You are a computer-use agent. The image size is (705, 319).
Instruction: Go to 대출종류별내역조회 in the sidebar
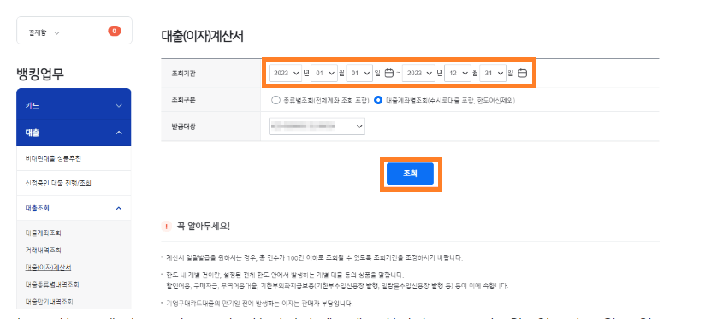pyautogui.click(x=52, y=285)
